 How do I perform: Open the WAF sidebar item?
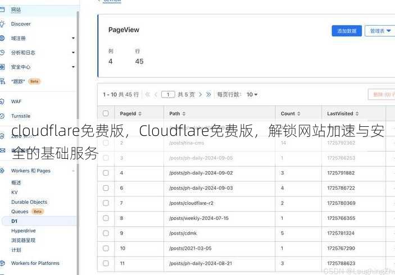pos(16,102)
